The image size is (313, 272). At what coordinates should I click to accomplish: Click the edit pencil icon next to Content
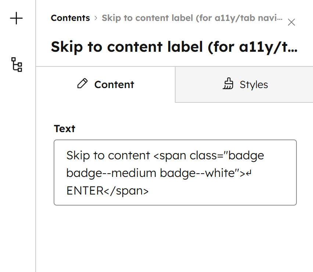82,84
